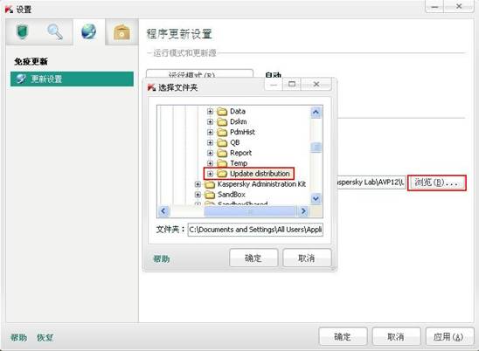Screen dimensions: 479x351
Task: Select the Data folder icon
Action: pos(222,112)
